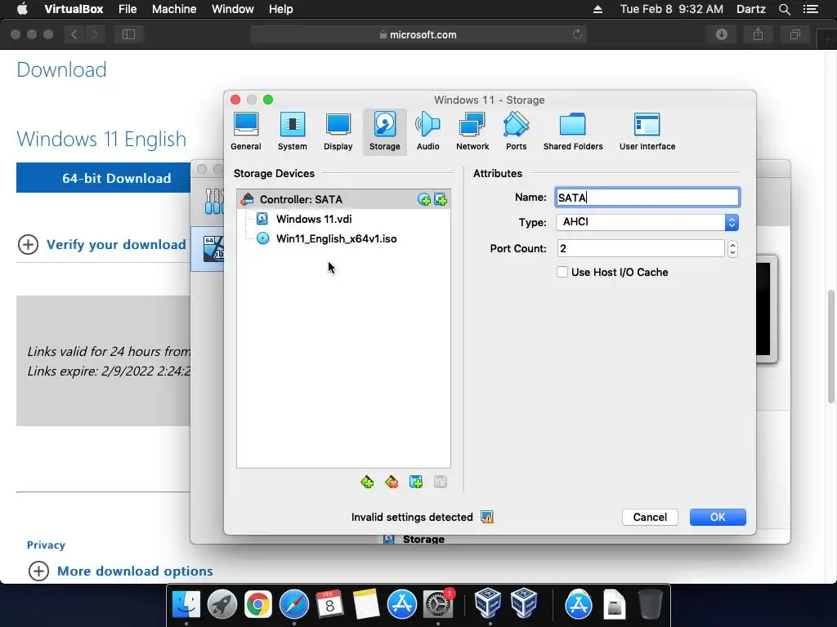The image size is (837, 627).
Task: Open the System settings section
Action: 292,131
